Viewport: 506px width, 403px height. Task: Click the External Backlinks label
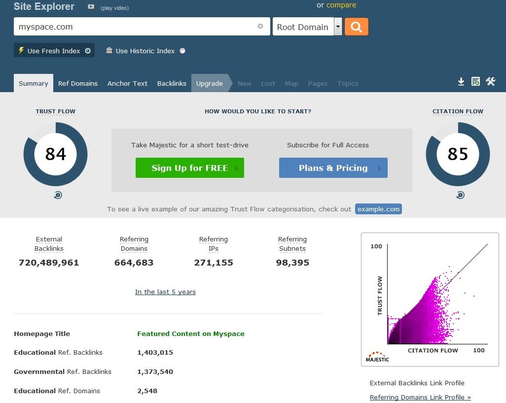(x=49, y=244)
